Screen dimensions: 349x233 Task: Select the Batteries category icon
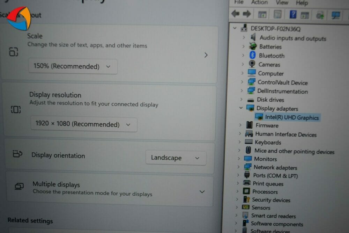(x=253, y=46)
